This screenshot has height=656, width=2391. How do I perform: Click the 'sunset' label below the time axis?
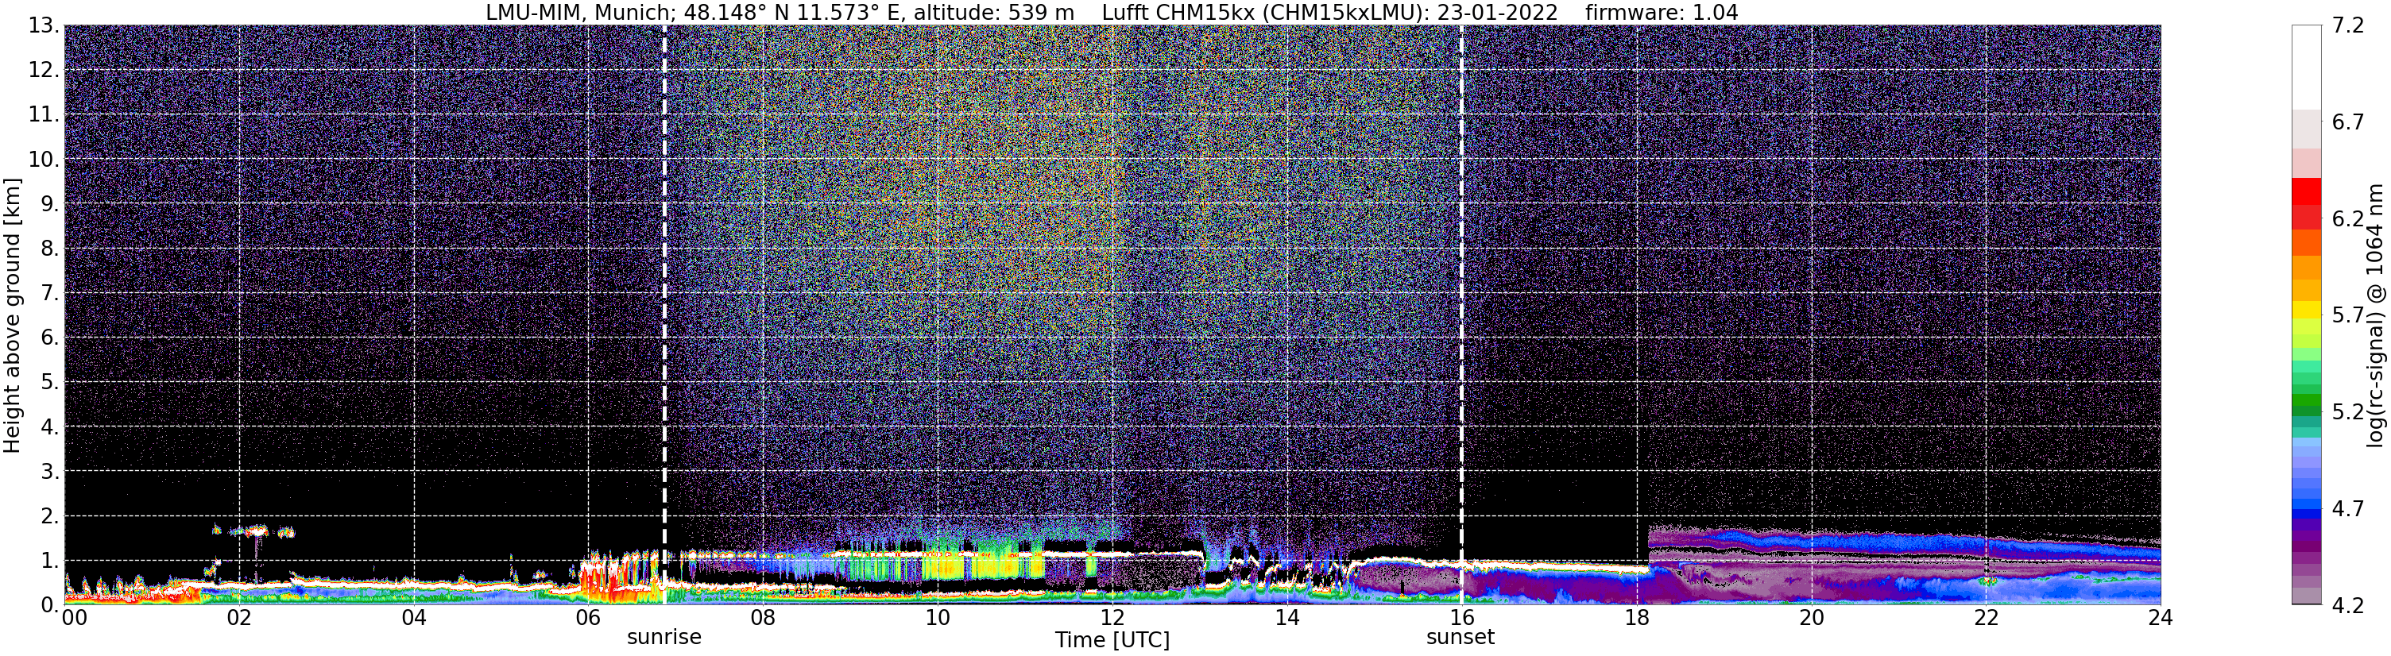tap(1460, 638)
